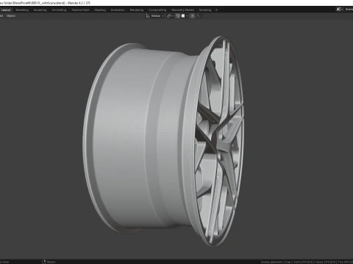
Task: Open the Animation workspace tab
Action: coord(118,10)
